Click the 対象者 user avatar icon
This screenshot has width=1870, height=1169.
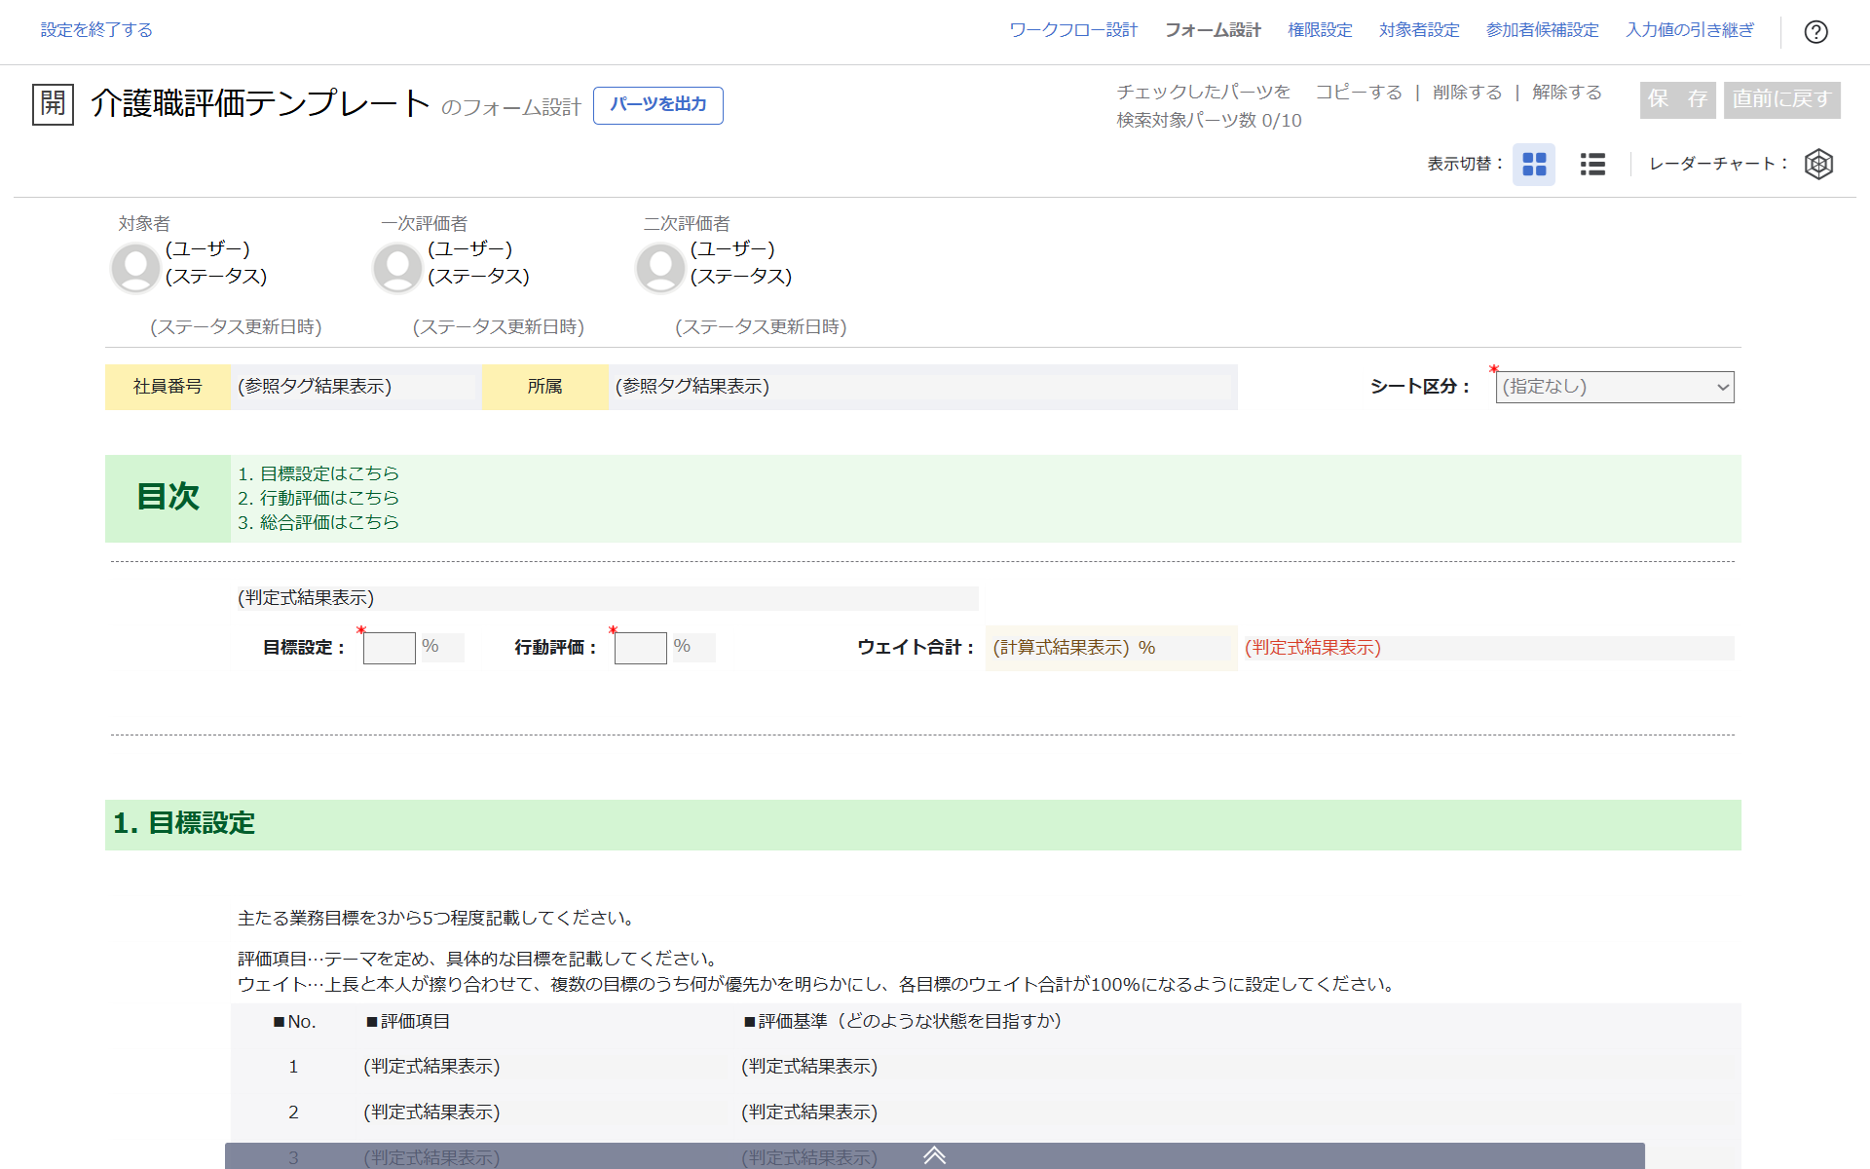coord(135,267)
